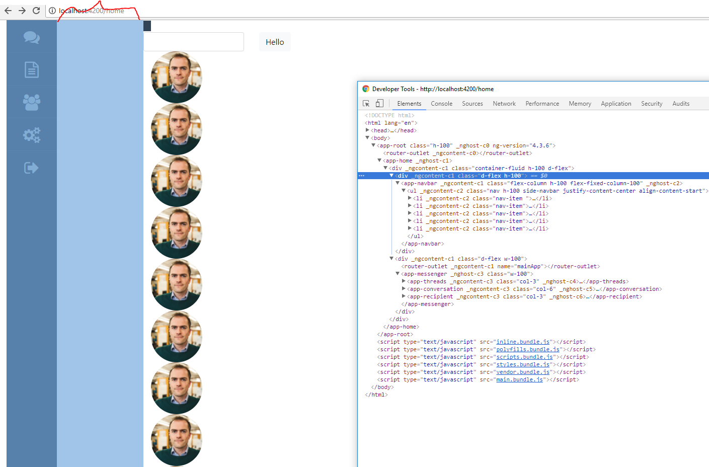Open the polyfills.bundle.js script link

528,349
